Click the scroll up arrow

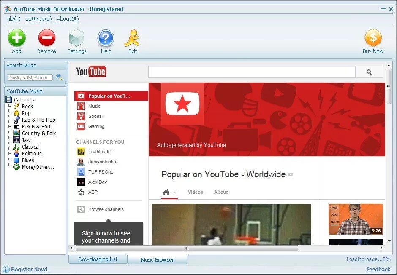point(389,65)
